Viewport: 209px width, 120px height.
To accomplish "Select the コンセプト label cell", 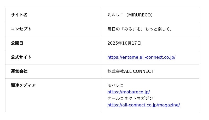I will point(21,29).
